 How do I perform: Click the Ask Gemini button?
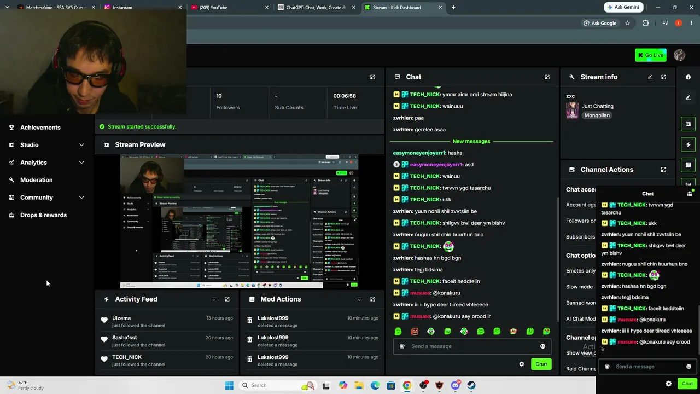tap(622, 7)
